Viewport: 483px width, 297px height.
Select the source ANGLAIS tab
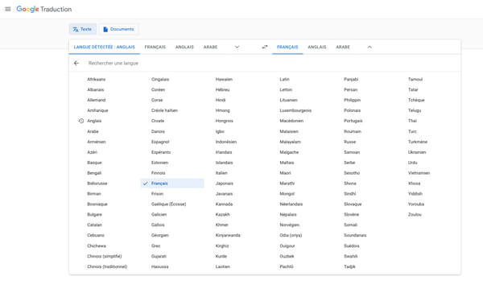[x=184, y=47]
